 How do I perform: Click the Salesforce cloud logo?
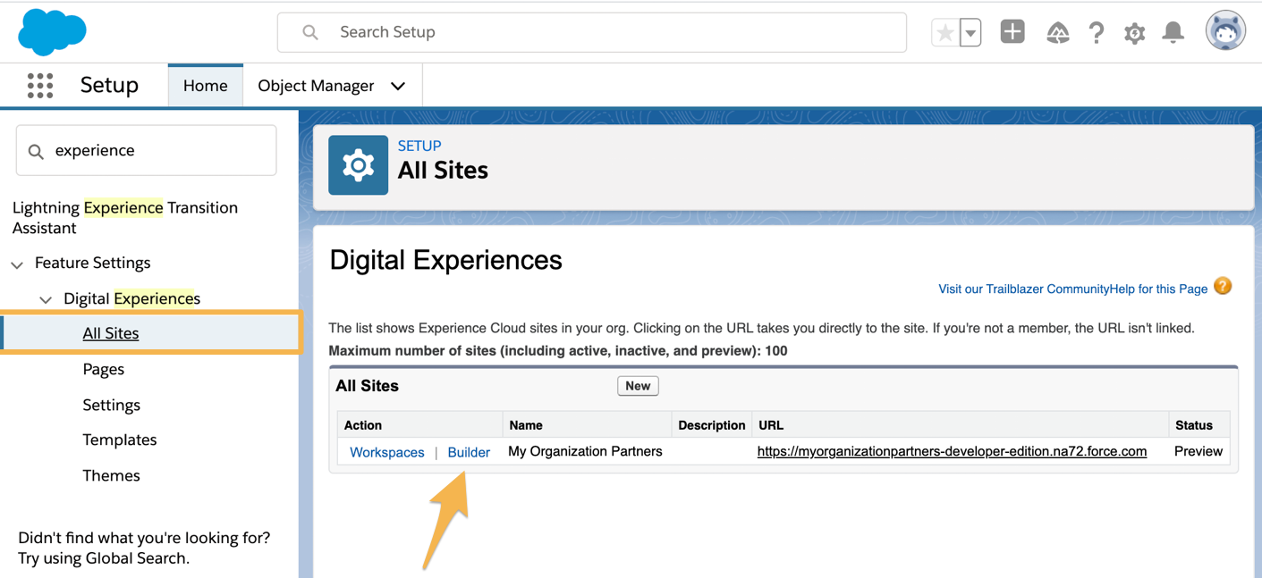(x=52, y=32)
